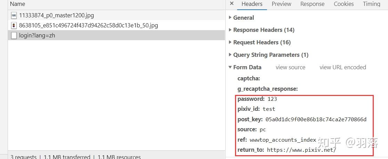Expand Response Headers (14) section
Viewport: 388px width, 159px height.
coord(264,30)
